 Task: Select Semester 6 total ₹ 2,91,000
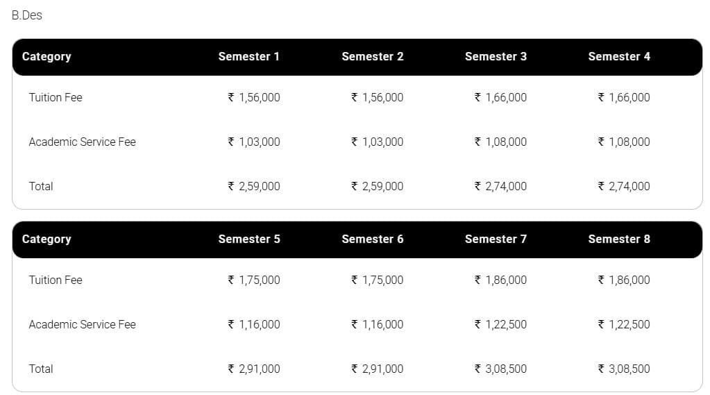(x=377, y=369)
